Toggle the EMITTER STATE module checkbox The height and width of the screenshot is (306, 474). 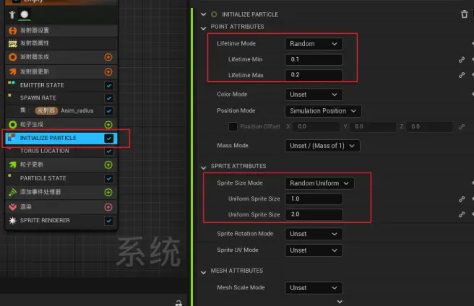[109, 85]
